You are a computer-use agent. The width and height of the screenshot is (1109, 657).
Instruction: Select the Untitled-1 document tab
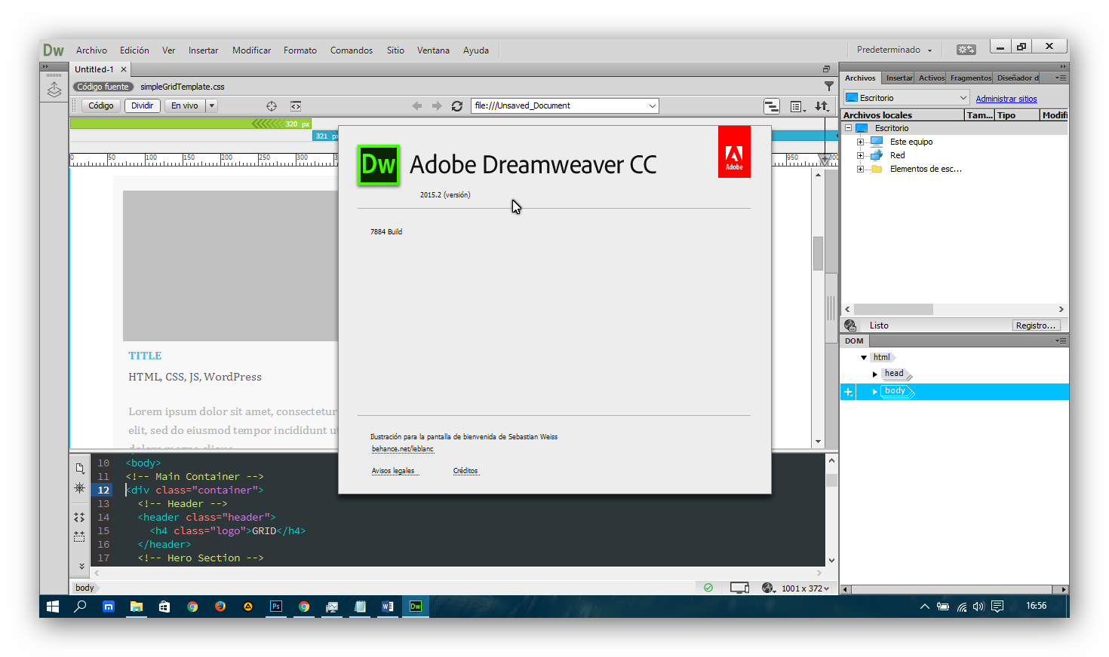coord(94,69)
